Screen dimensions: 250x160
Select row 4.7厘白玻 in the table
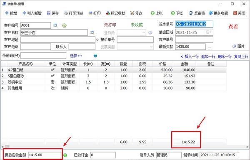pos(113,70)
